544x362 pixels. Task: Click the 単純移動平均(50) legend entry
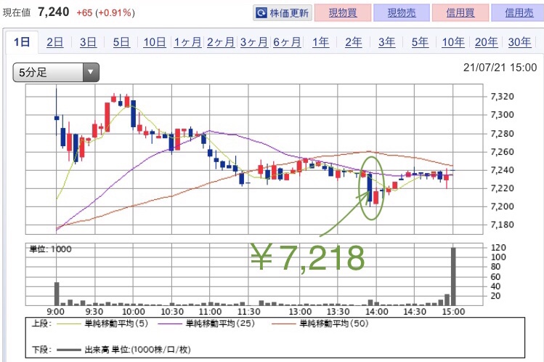pos(320,323)
